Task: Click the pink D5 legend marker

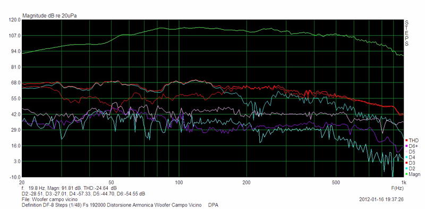Action: [x=406, y=152]
